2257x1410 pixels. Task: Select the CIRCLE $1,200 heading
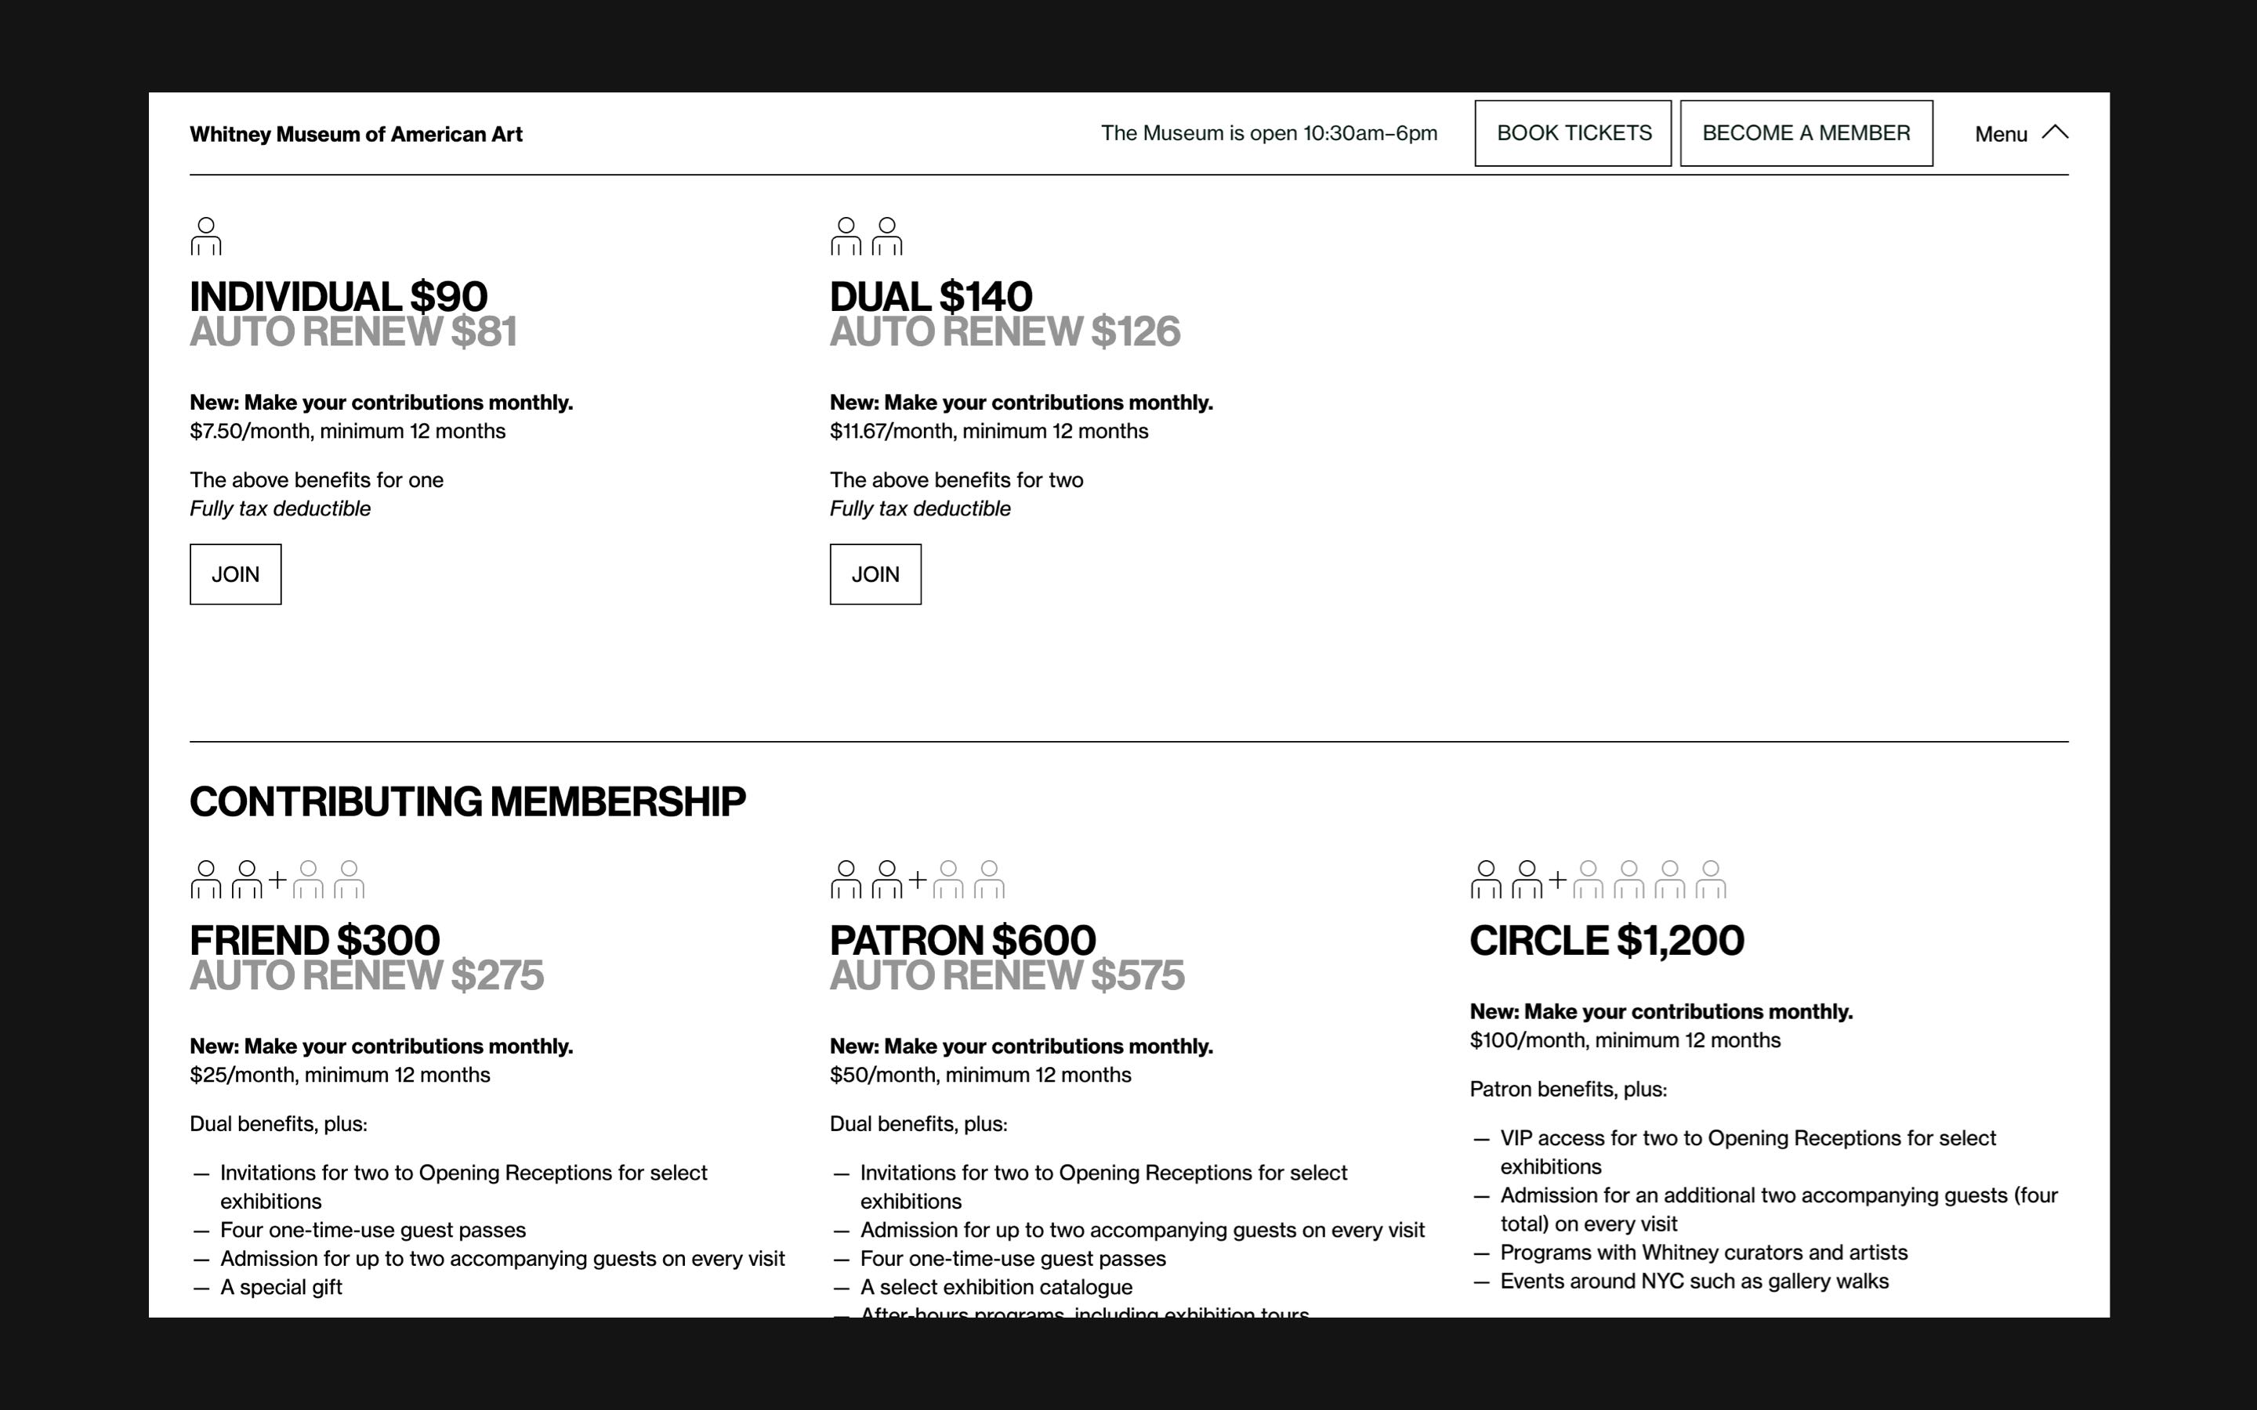tap(1606, 940)
